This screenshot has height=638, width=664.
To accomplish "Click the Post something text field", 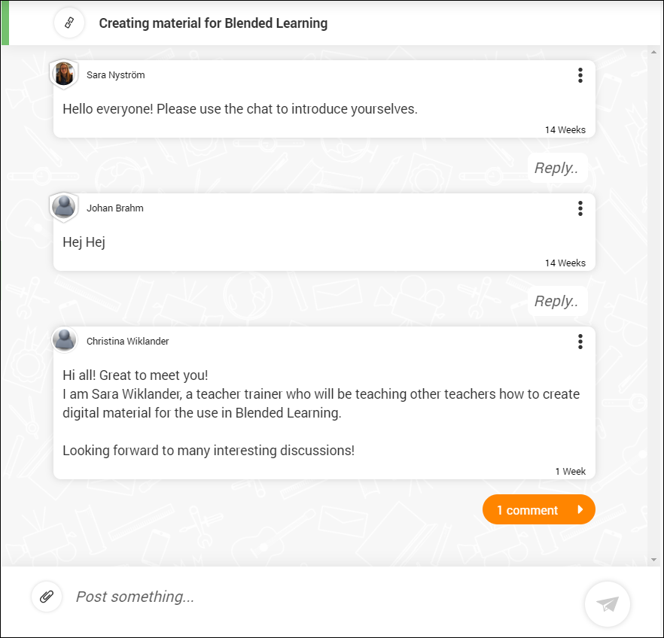I will pyautogui.click(x=226, y=597).
